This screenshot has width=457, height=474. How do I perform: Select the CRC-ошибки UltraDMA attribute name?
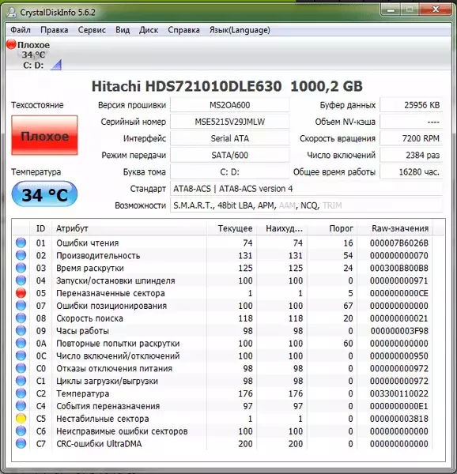(x=99, y=444)
